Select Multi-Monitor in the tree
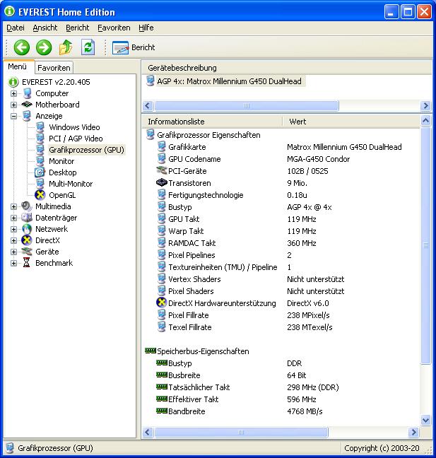 (71, 184)
